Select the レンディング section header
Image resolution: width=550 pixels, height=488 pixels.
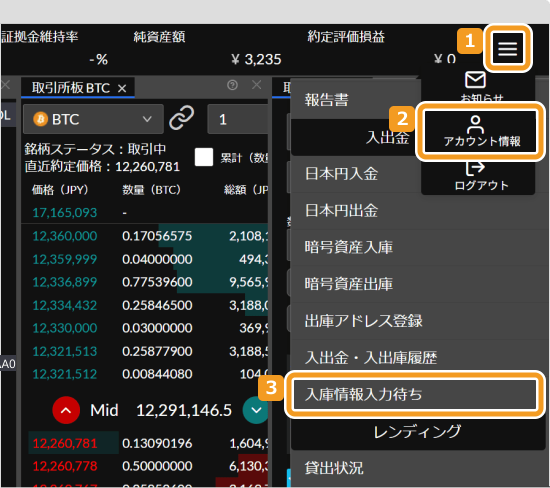point(417,431)
